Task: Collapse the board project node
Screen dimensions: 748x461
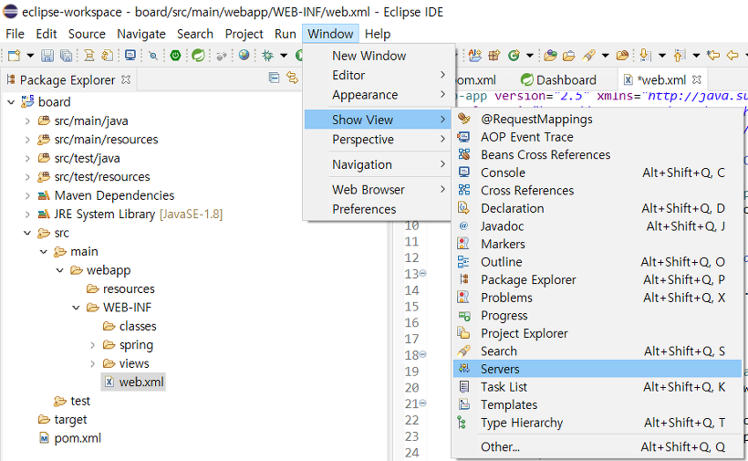Action: point(11,102)
